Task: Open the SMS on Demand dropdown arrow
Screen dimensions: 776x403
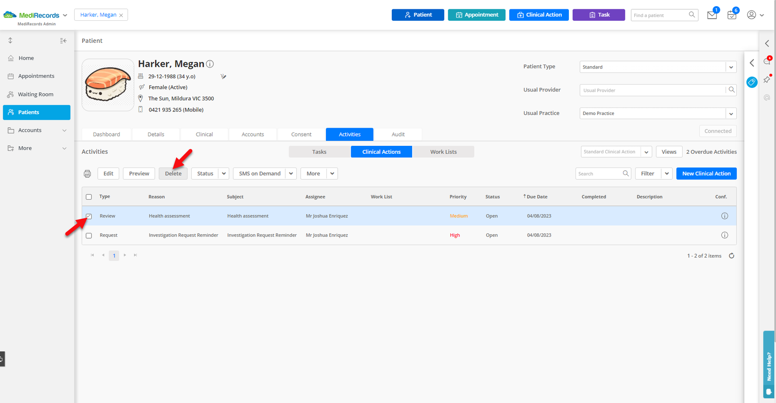Action: coord(291,174)
